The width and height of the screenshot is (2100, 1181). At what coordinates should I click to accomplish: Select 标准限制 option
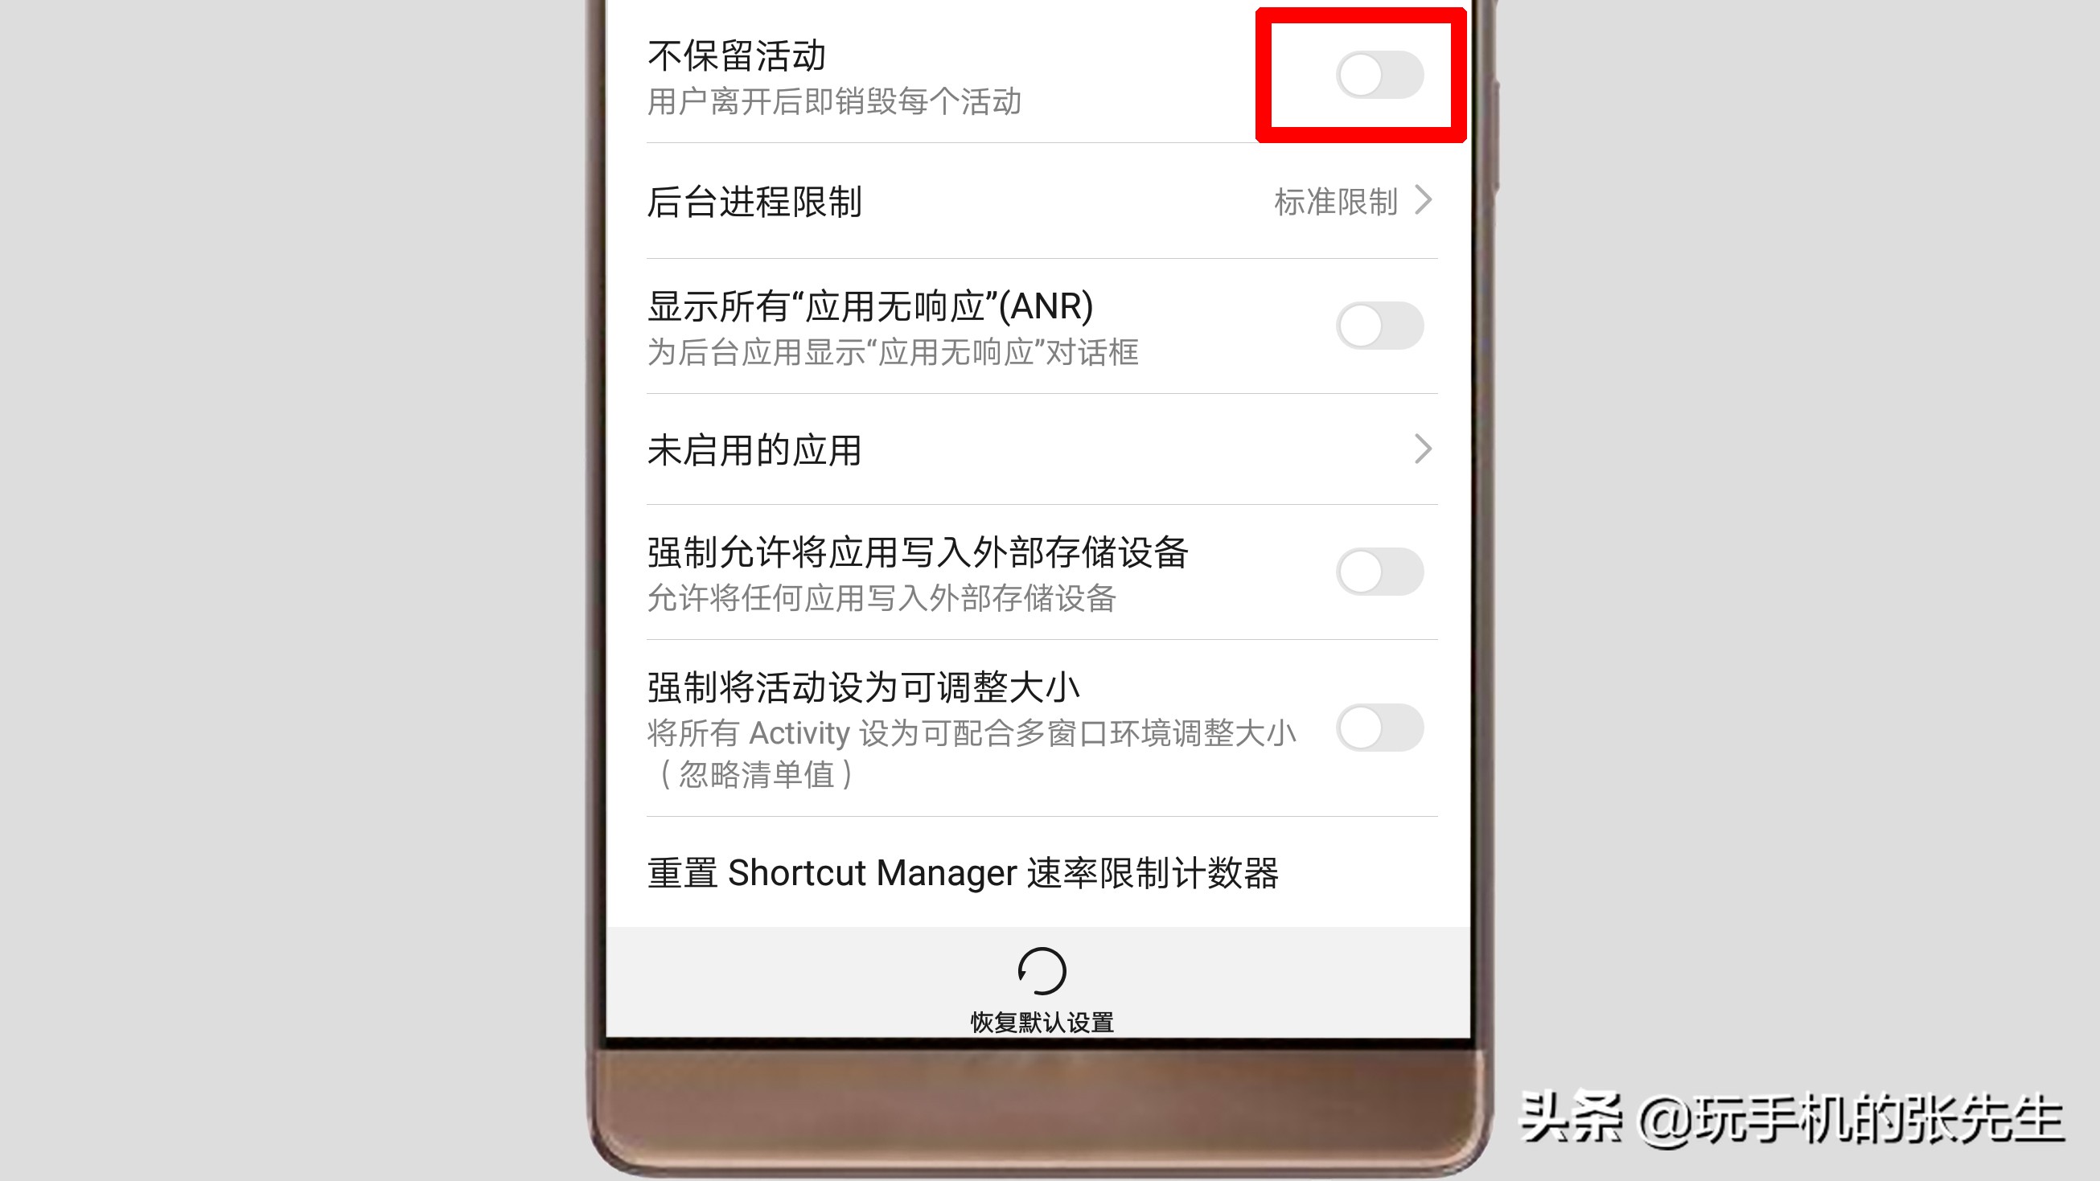tap(1340, 200)
